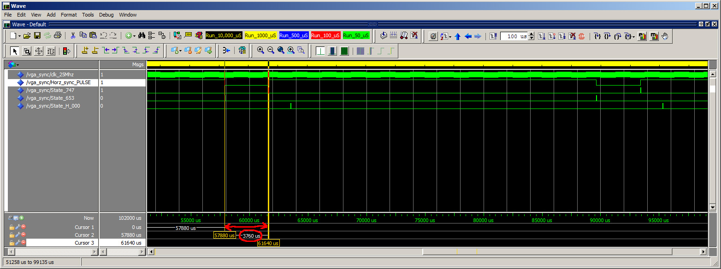Add a cursor with green plus icon
The width and height of the screenshot is (721, 269).
click(x=21, y=218)
